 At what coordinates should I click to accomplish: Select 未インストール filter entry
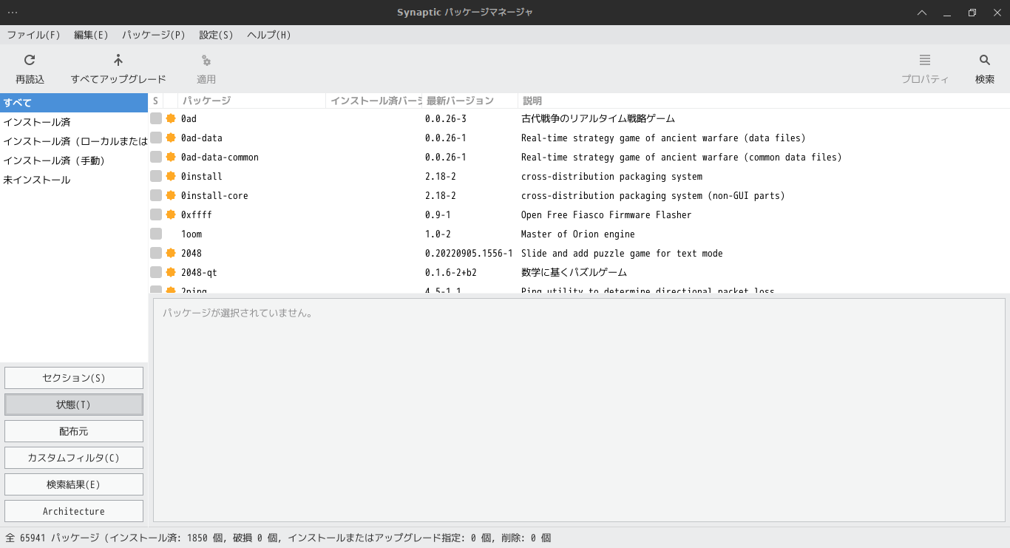point(74,180)
